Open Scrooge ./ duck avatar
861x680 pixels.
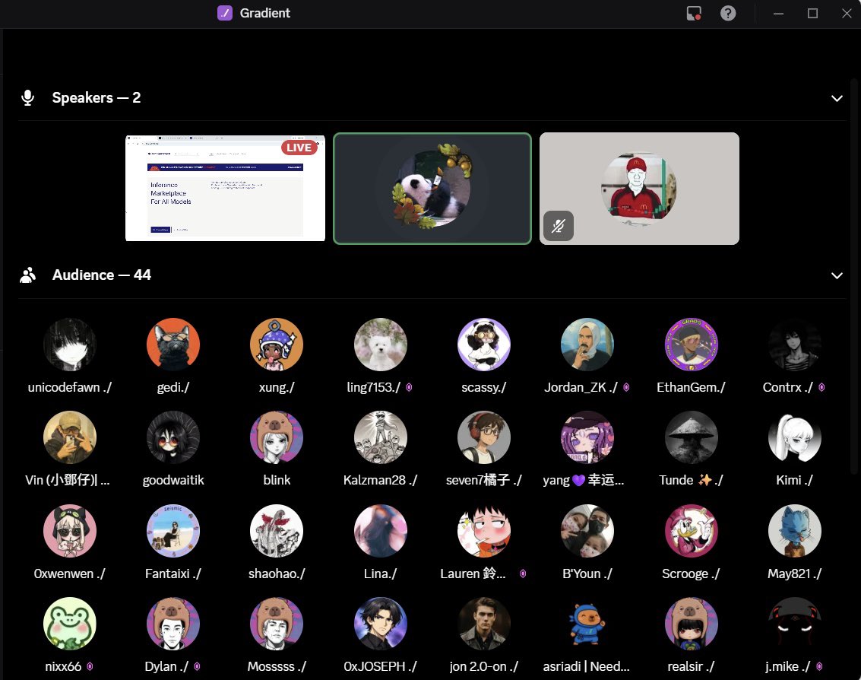pos(692,531)
